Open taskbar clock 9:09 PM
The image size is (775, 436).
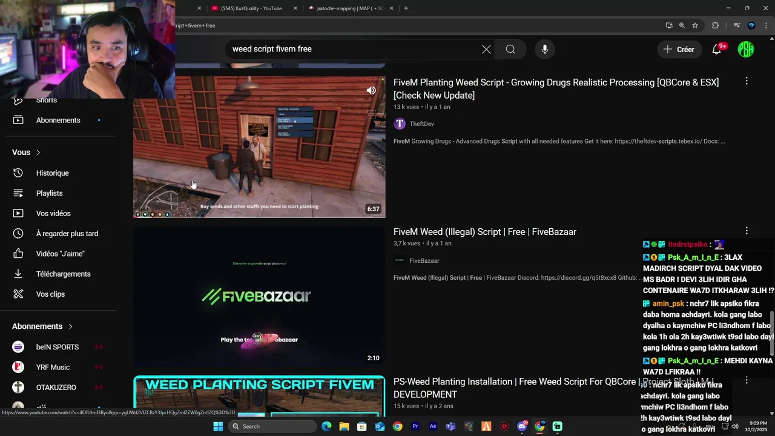click(758, 426)
